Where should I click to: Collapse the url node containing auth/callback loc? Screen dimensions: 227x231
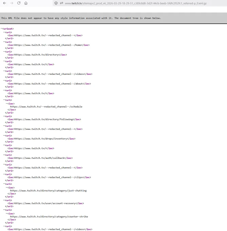tap(4, 155)
